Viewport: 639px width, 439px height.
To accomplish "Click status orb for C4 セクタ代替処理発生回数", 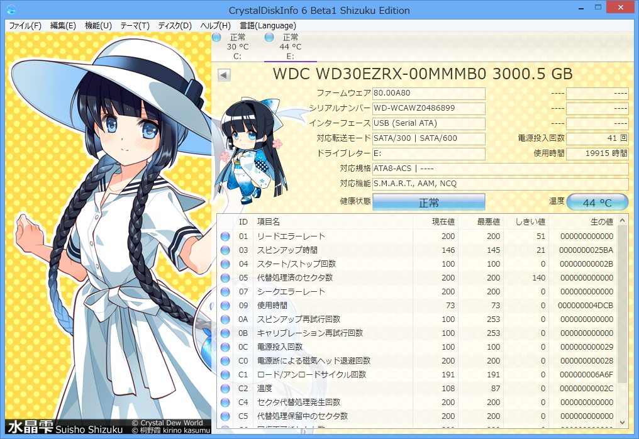I will 225,403.
